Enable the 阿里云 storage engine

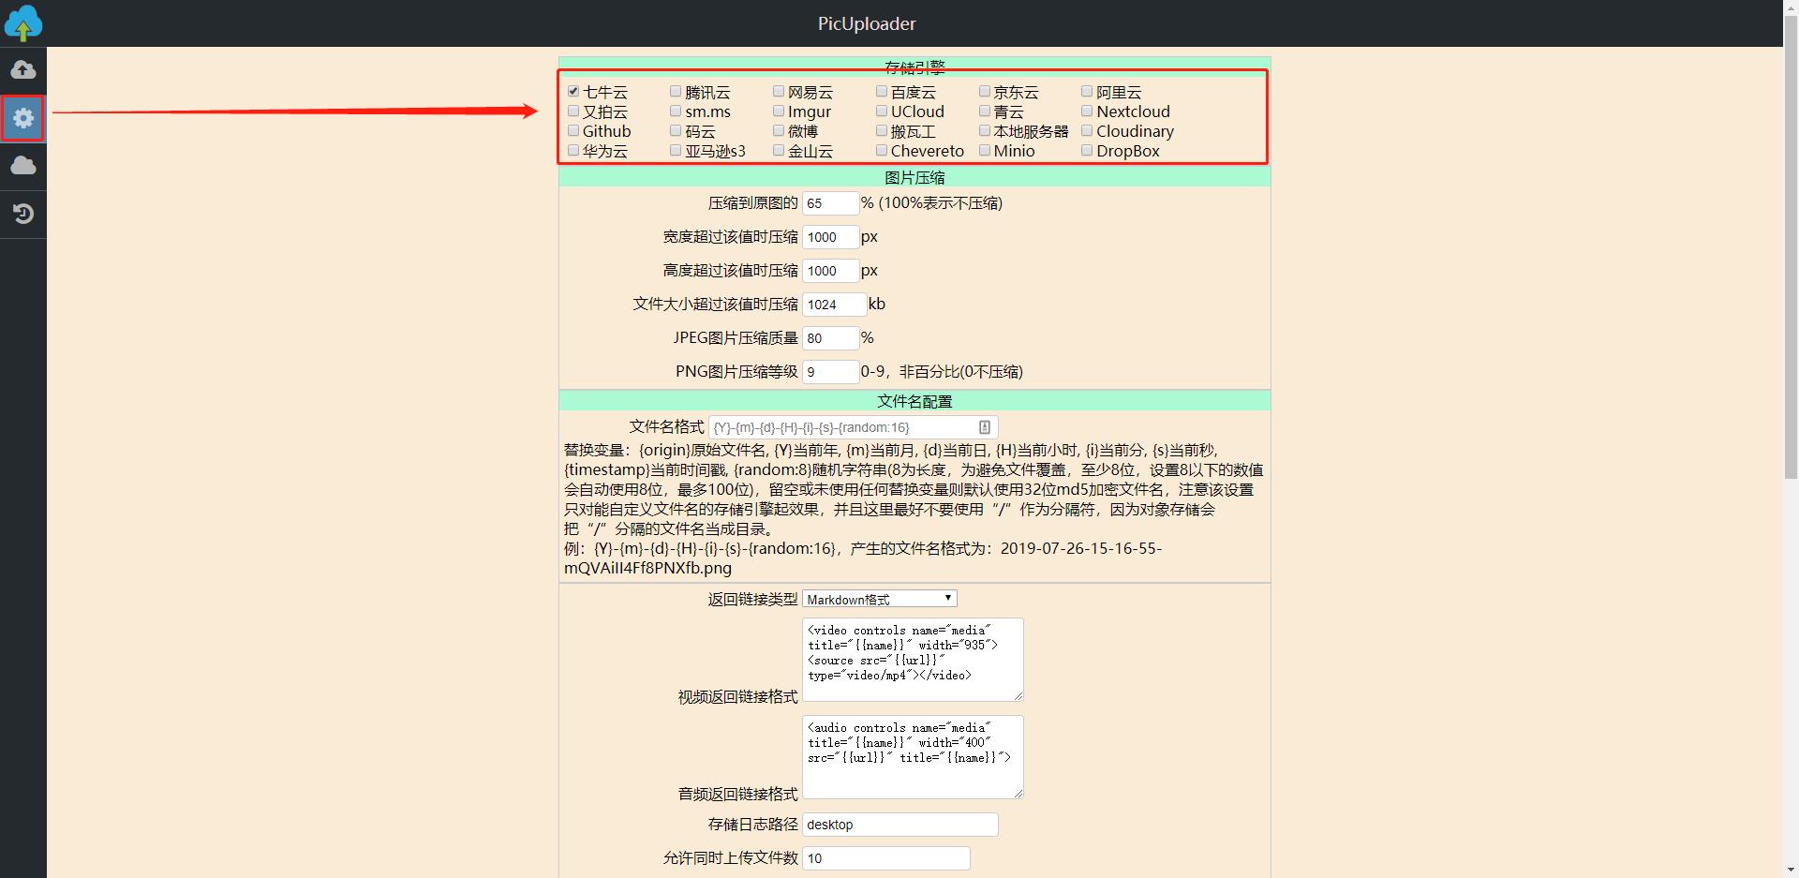pyautogui.click(x=1087, y=92)
